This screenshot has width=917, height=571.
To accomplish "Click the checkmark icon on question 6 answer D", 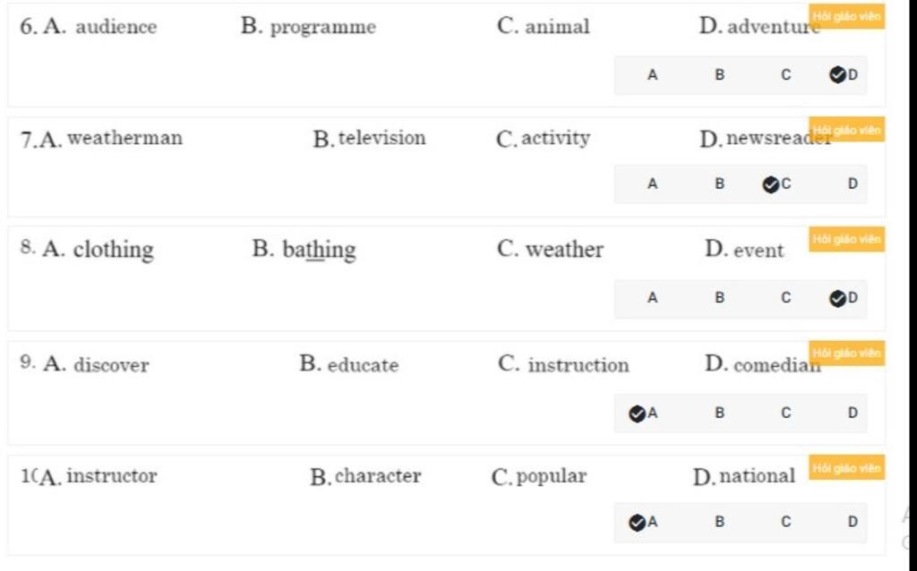I will click(837, 75).
